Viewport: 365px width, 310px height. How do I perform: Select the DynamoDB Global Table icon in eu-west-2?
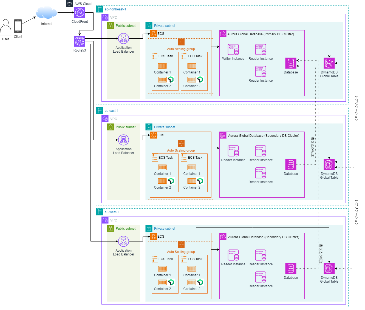coord(329,268)
